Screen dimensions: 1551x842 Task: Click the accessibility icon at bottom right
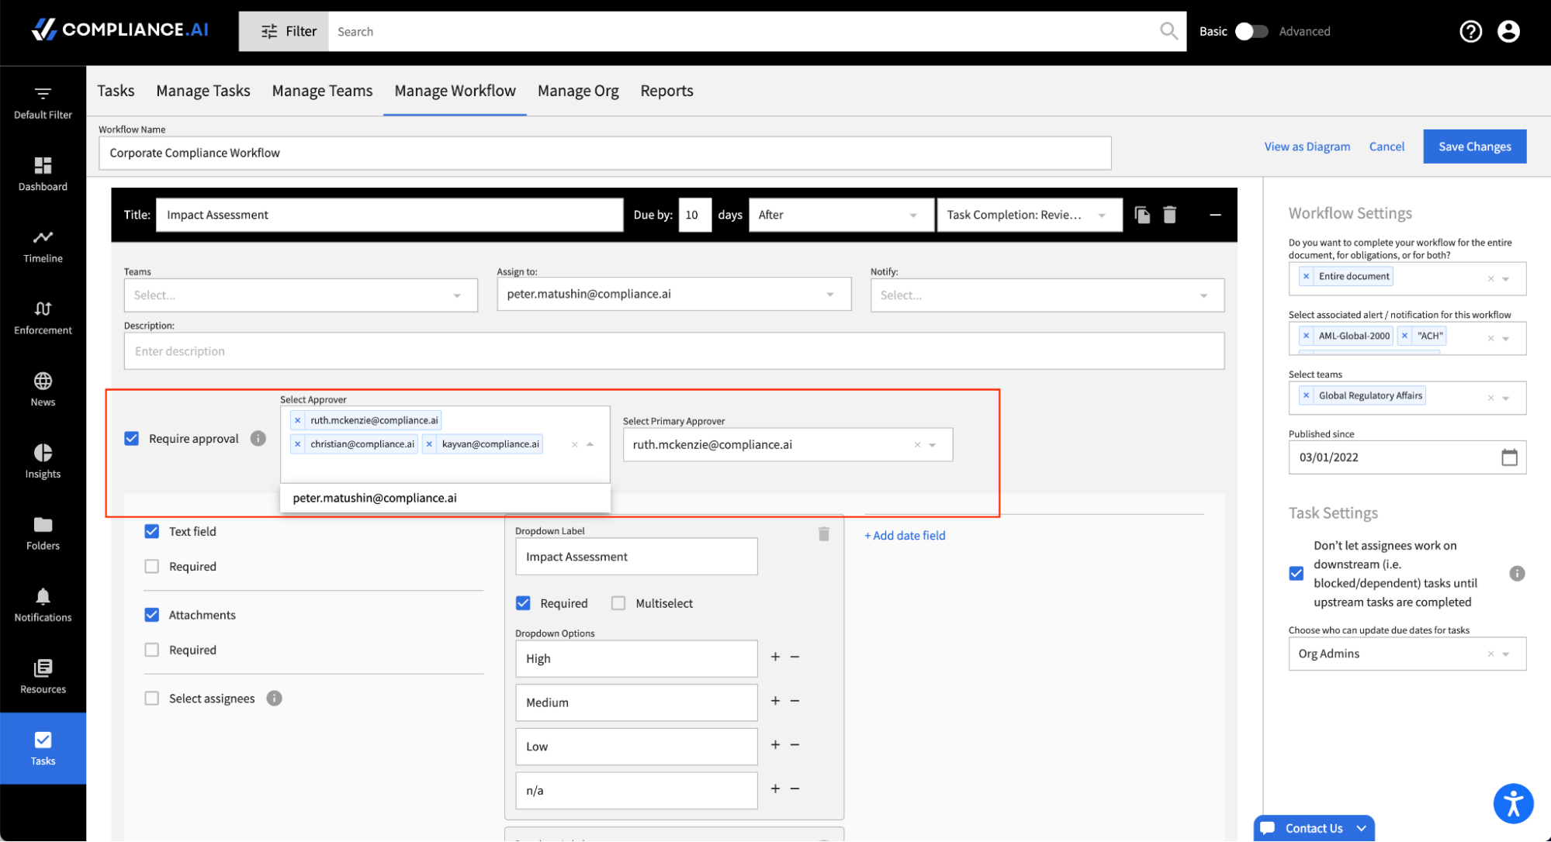(1513, 803)
